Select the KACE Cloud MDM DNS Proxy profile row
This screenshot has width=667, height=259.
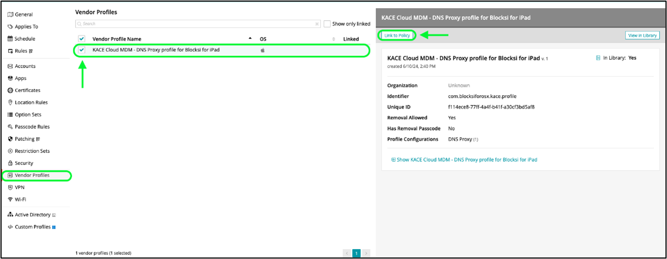(222, 50)
